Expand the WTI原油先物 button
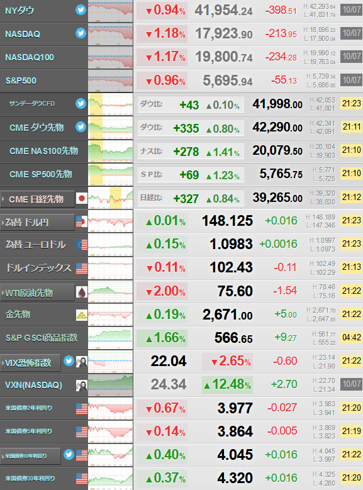This screenshot has height=490, width=363. (x=37, y=293)
